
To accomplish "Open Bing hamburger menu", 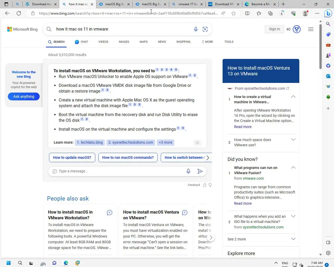I will coord(311,29).
